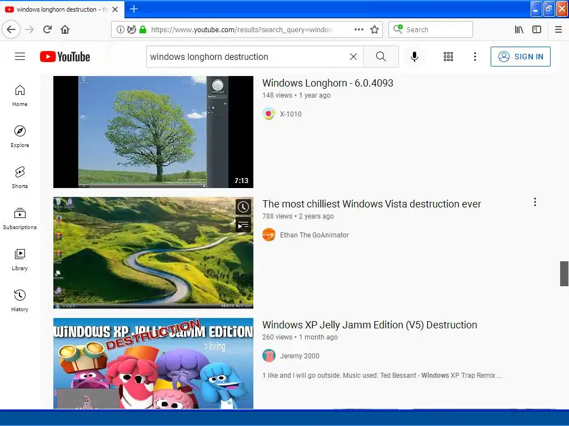Toggle the YouTube guide hamburger menu
The width and height of the screenshot is (569, 426).
pos(20,57)
